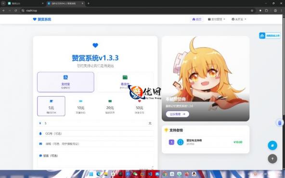This screenshot has width=285, height=178.
Task: Open the tab search chevron at top-left
Action: (3, 3)
